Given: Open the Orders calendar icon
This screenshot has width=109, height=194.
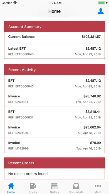Looking at the screenshot, I should [x=54, y=186].
